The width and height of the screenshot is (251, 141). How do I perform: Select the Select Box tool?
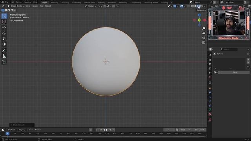(x=4, y=16)
